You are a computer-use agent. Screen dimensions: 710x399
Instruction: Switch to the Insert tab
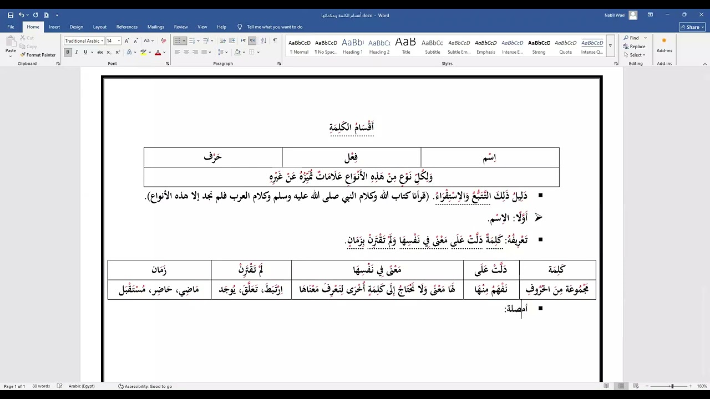click(54, 27)
